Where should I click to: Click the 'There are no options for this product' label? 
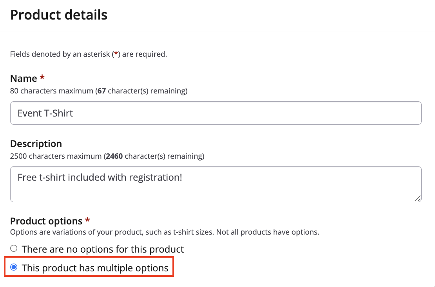pyautogui.click(x=103, y=249)
